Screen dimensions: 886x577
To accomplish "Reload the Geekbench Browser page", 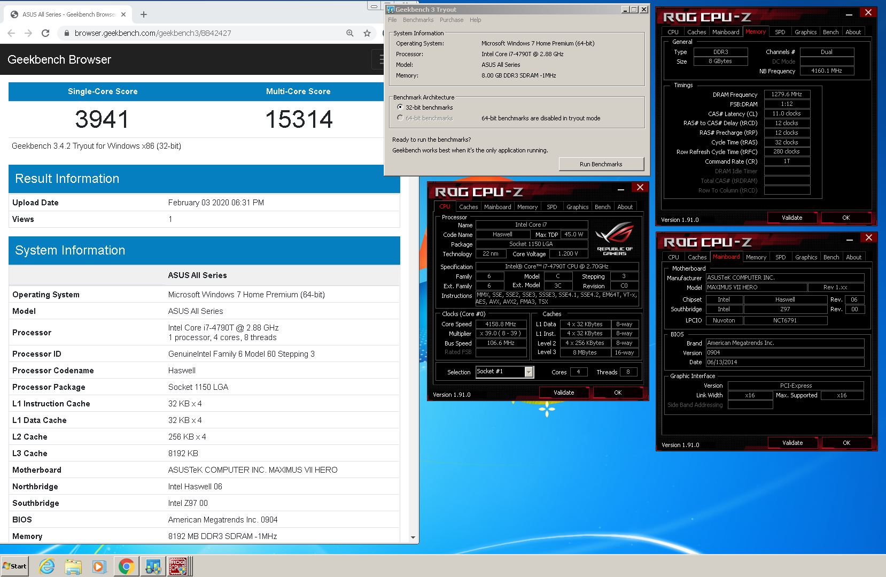I will pyautogui.click(x=45, y=33).
